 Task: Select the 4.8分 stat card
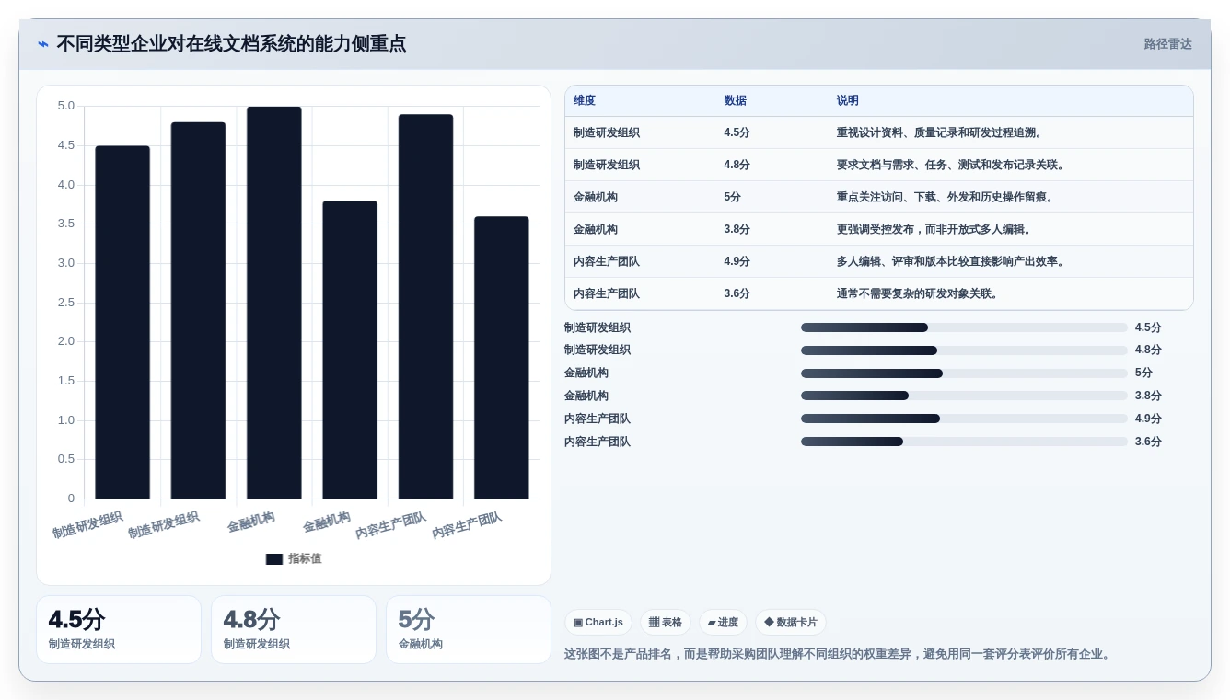[x=294, y=630]
